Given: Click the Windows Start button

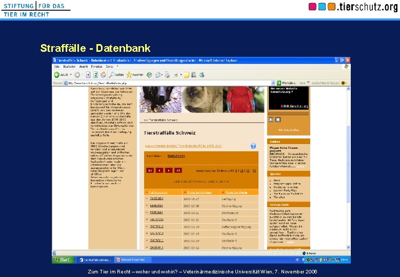Looking at the screenshot, I should tap(63, 260).
